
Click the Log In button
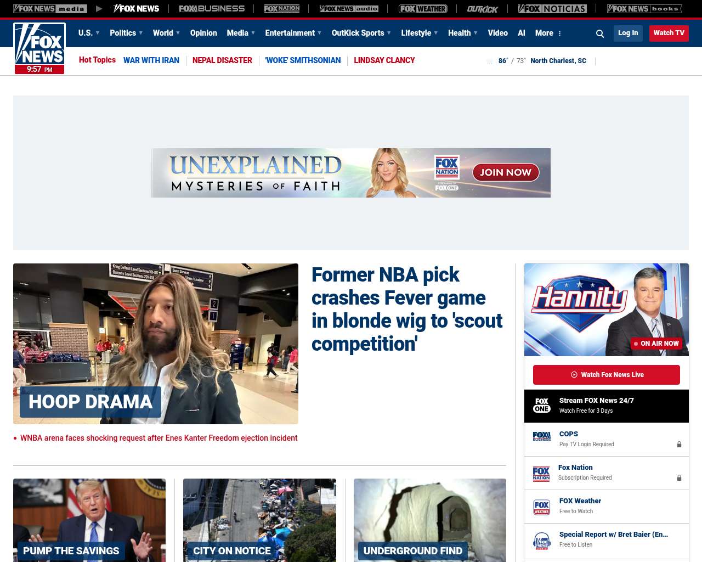(628, 33)
